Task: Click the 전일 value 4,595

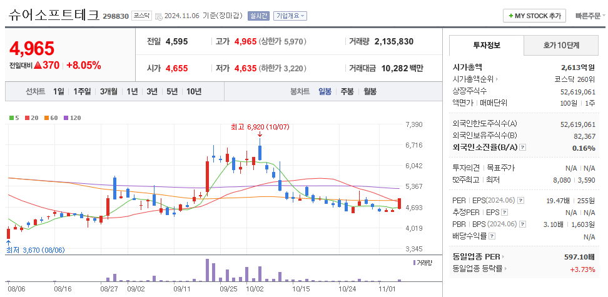Action: tap(177, 41)
